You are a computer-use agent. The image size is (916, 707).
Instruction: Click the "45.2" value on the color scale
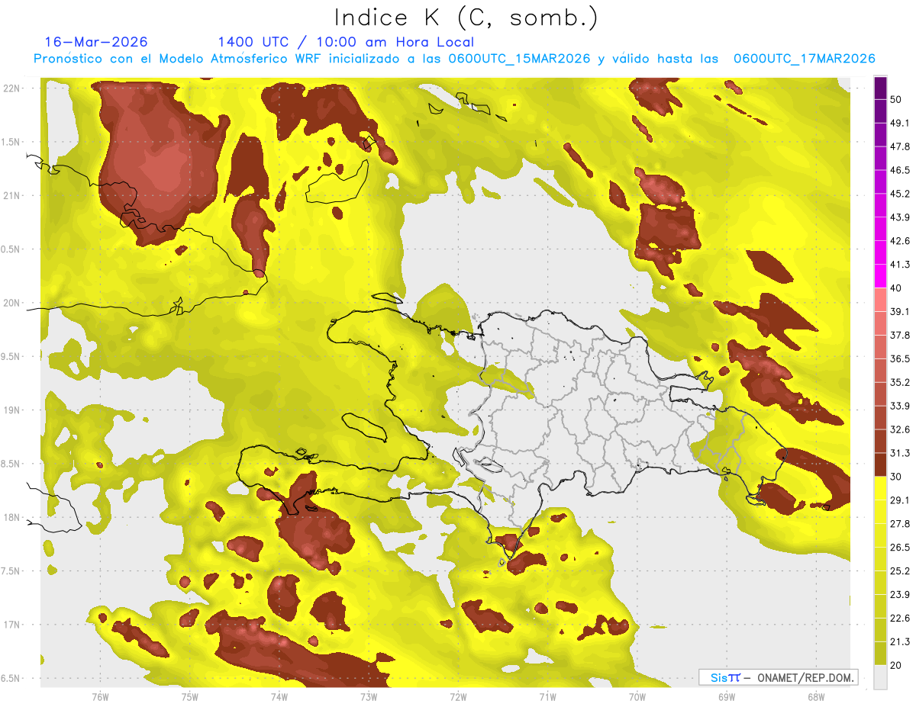(x=900, y=194)
